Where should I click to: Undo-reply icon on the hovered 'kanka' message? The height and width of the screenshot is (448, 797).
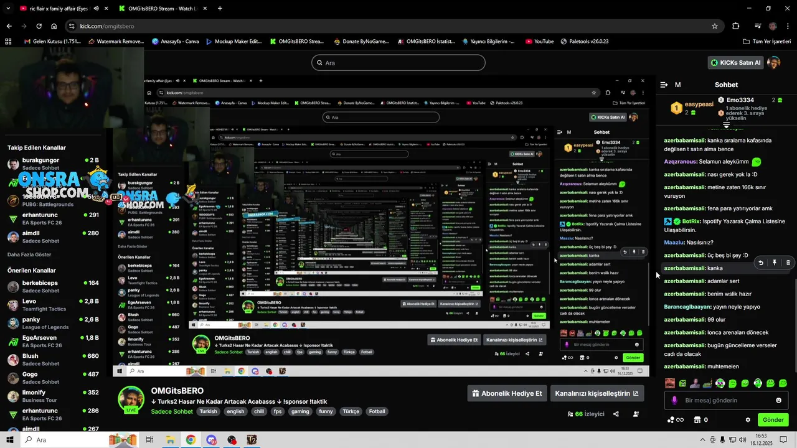(x=761, y=263)
